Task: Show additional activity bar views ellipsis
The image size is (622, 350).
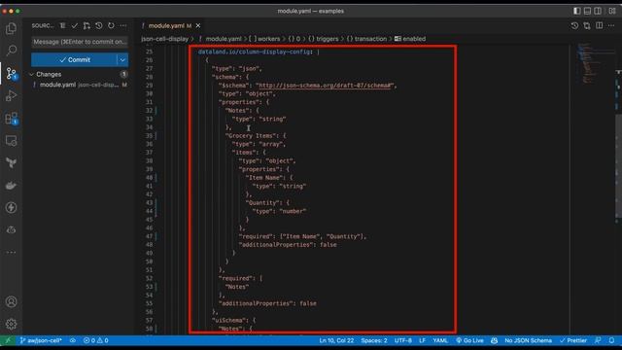Action: click(11, 253)
